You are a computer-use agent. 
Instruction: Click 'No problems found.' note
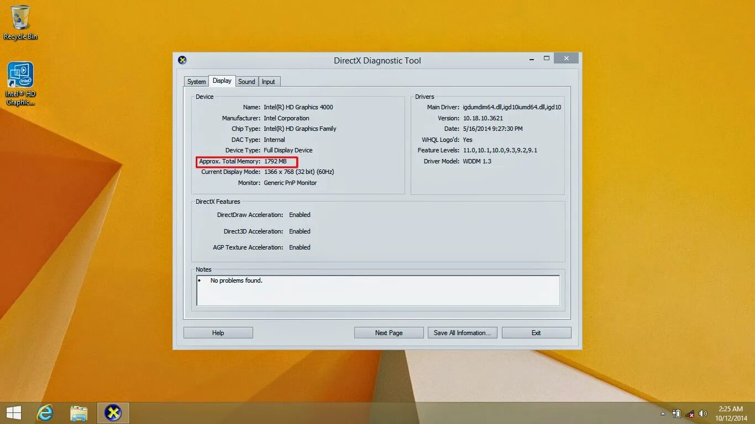(x=237, y=280)
